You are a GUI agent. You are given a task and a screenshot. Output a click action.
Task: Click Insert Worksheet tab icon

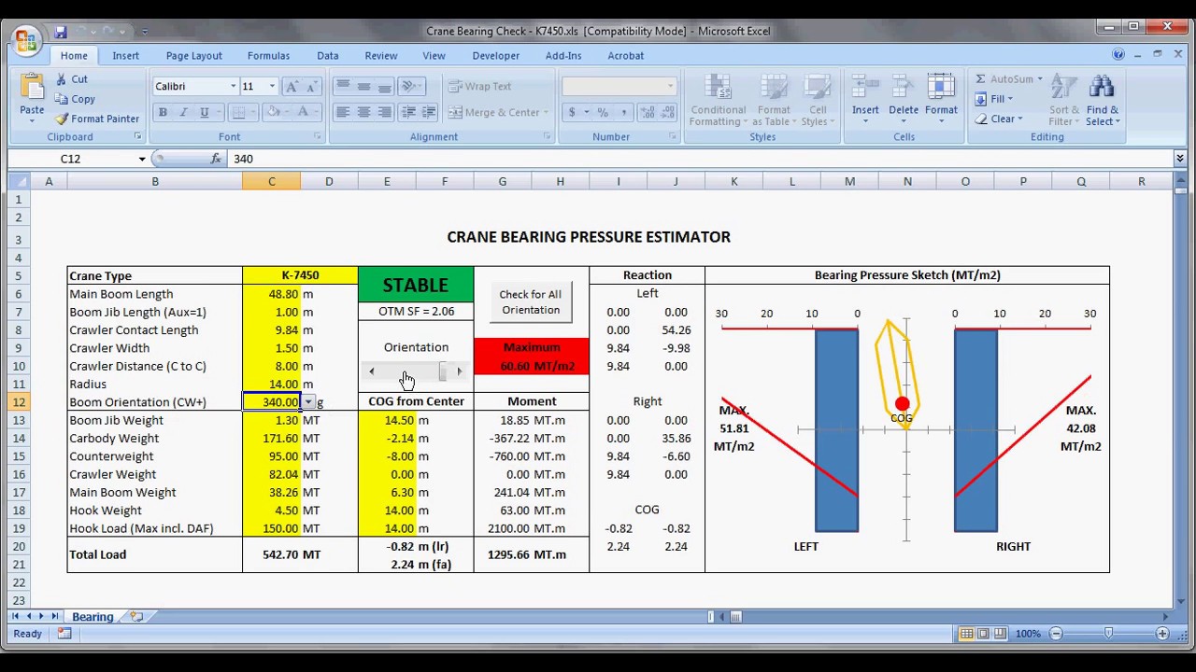tap(136, 617)
